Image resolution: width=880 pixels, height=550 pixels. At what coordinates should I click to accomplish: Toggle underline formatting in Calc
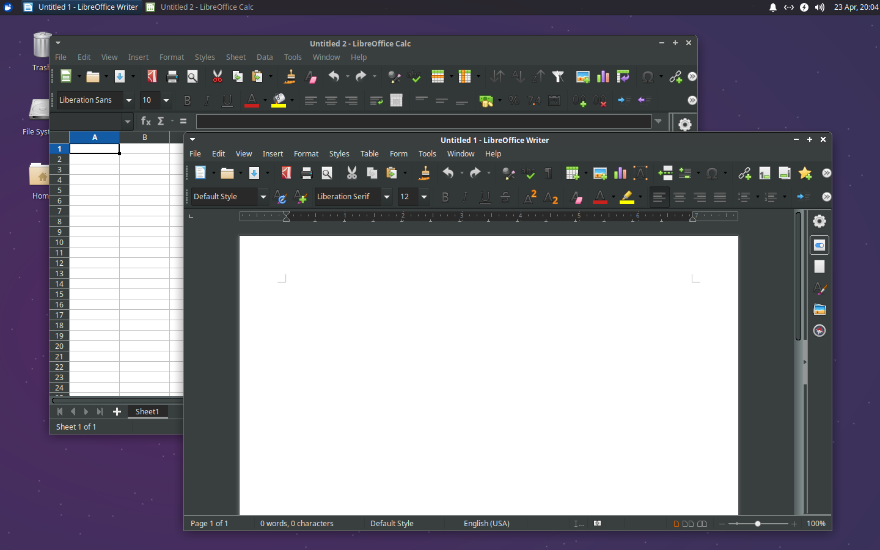tap(227, 100)
